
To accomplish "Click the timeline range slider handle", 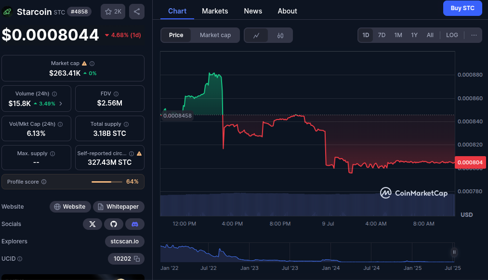I will coord(454,252).
